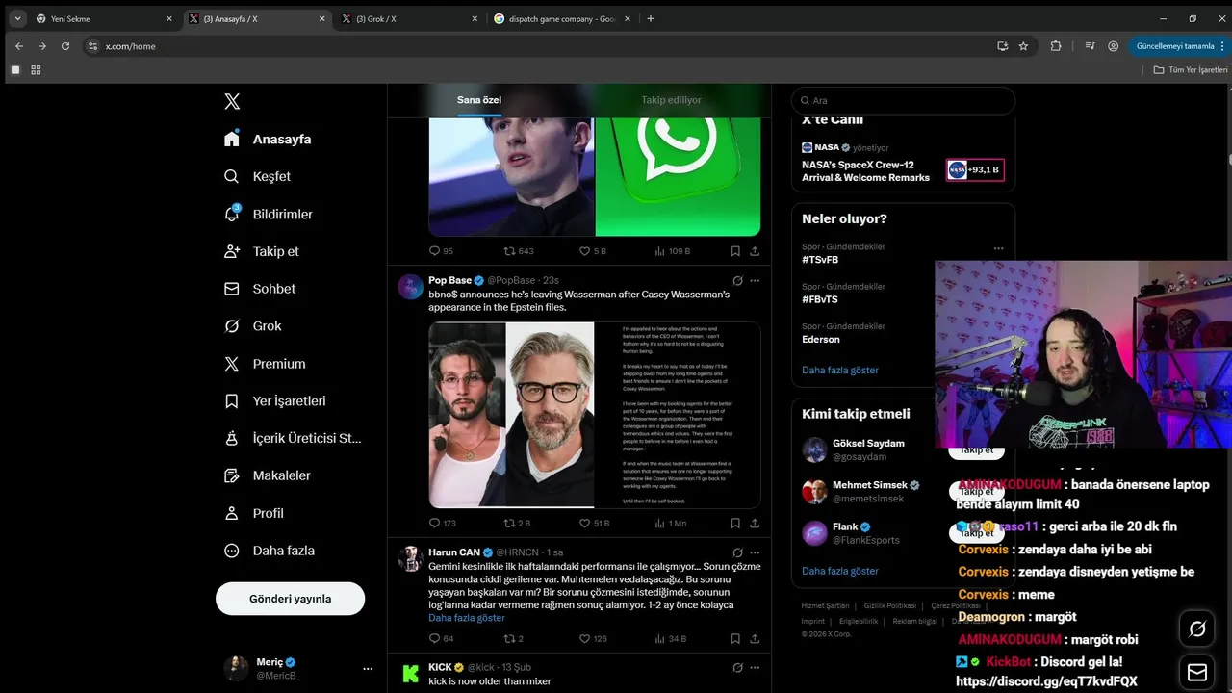This screenshot has height=693, width=1232.
Task: Open floating messages envelope button
Action: [1197, 672]
